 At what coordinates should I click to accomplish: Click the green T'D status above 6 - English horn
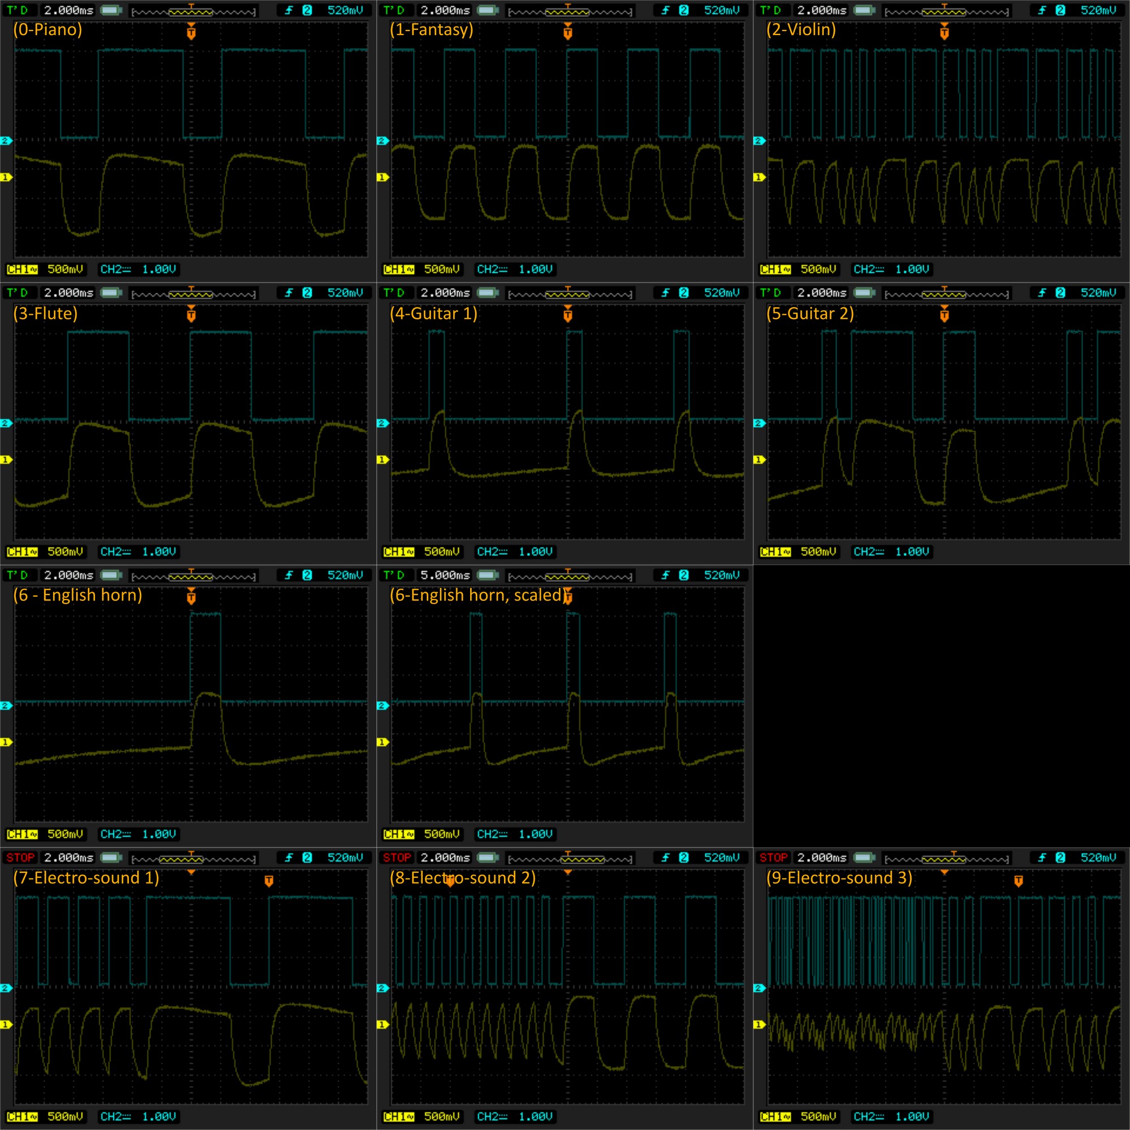coord(17,575)
